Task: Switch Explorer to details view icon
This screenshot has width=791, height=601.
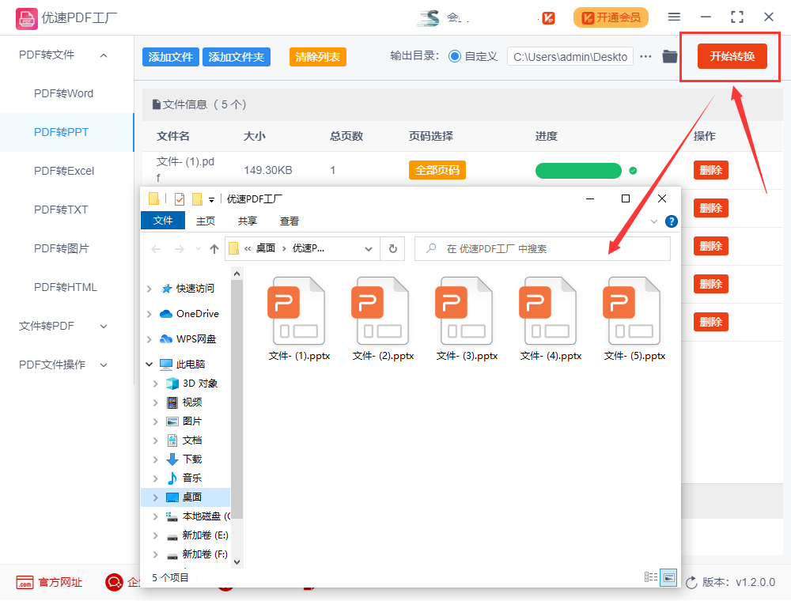Action: pos(651,577)
